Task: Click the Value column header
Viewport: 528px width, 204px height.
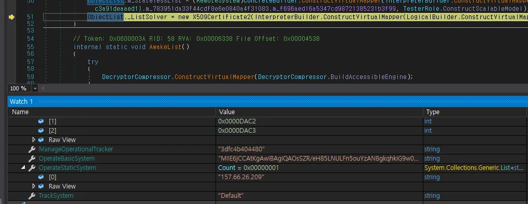Action: tap(226, 112)
